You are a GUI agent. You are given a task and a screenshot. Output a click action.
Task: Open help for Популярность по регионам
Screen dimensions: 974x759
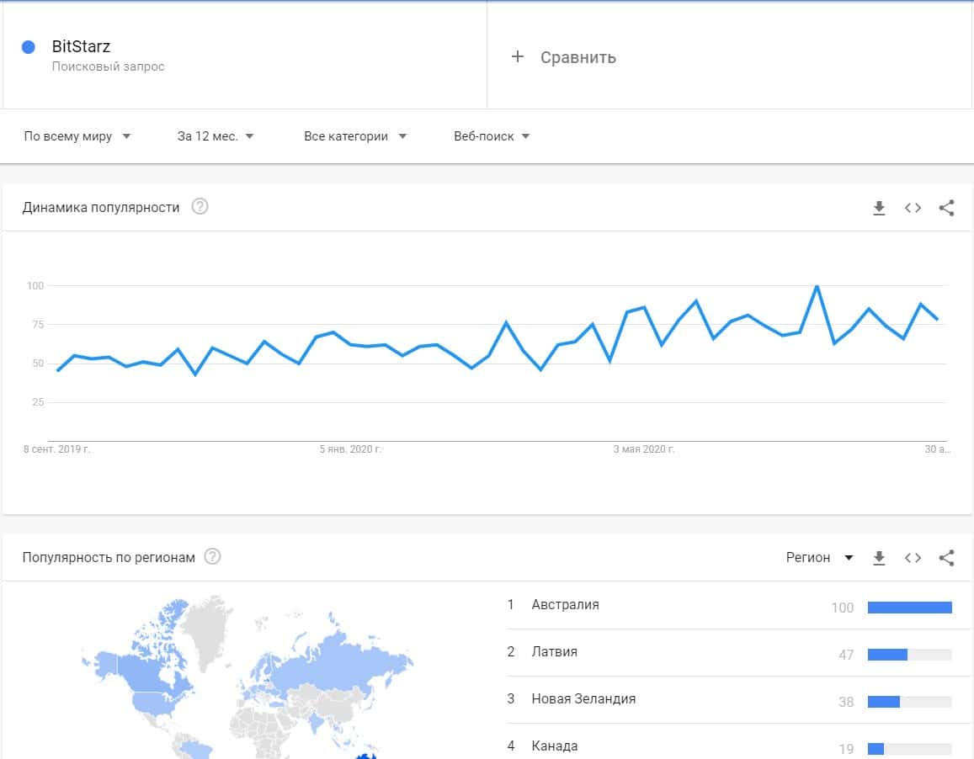click(212, 557)
